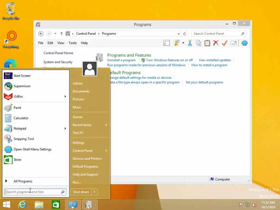Screen dimensions: 280x210
Task: Expand r3dfox submenu arrow
Action: pyautogui.click(x=65, y=97)
